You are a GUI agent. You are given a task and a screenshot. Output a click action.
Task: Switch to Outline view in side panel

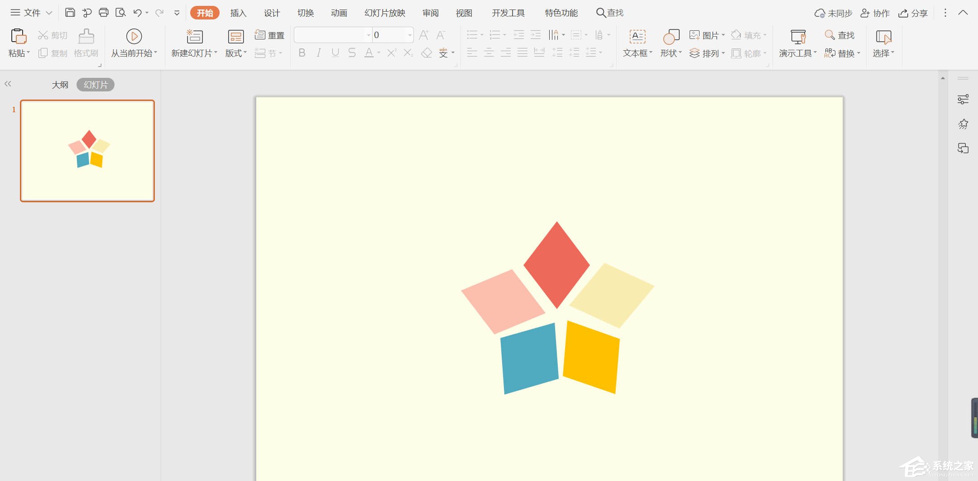pyautogui.click(x=60, y=85)
